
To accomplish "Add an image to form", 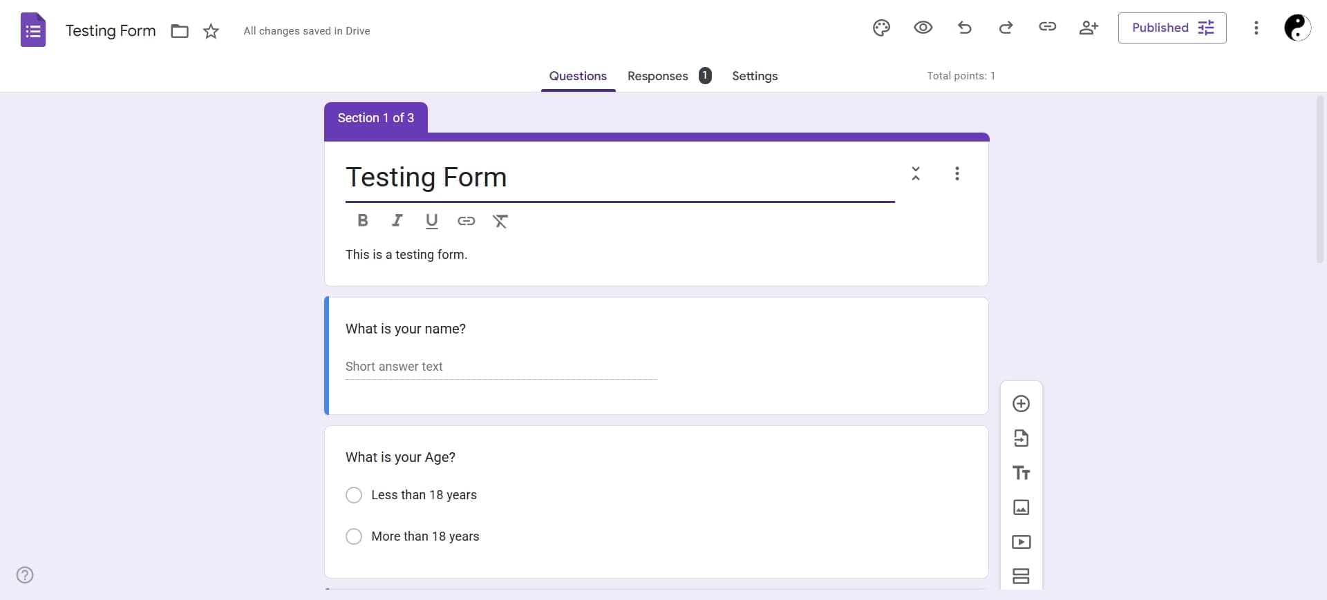I will (1021, 507).
